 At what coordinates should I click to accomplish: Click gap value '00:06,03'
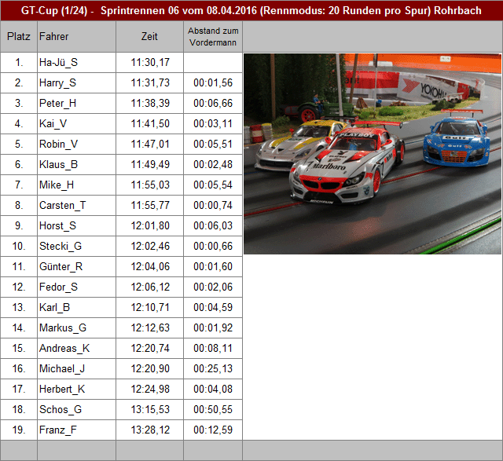tap(213, 225)
